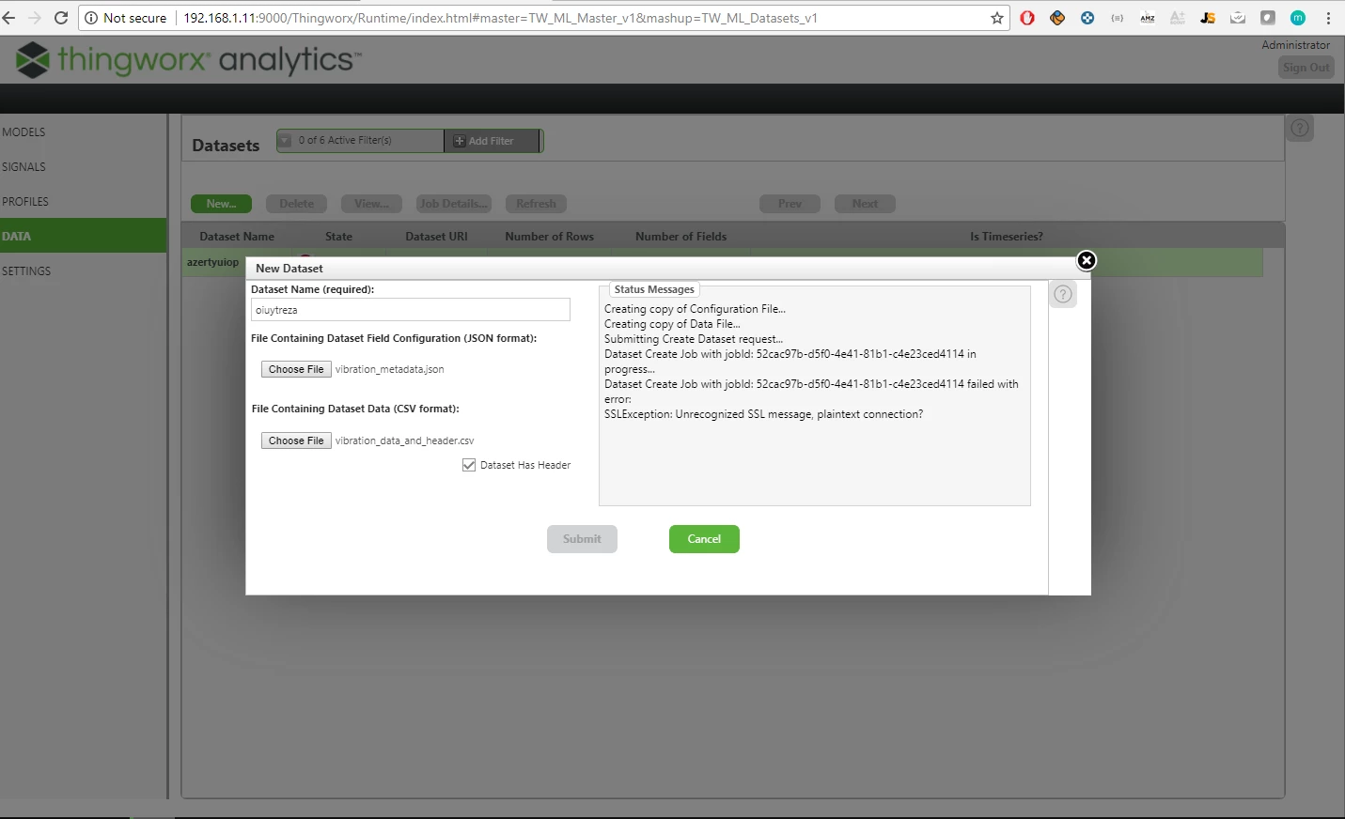Screen dimensions: 1345x819
Task: Open the AMZ extension icon
Action: (x=1148, y=18)
